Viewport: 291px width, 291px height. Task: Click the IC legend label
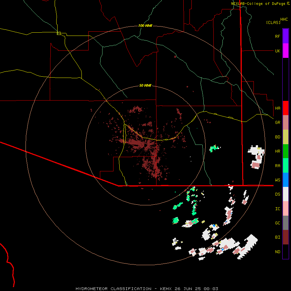pos(277,209)
